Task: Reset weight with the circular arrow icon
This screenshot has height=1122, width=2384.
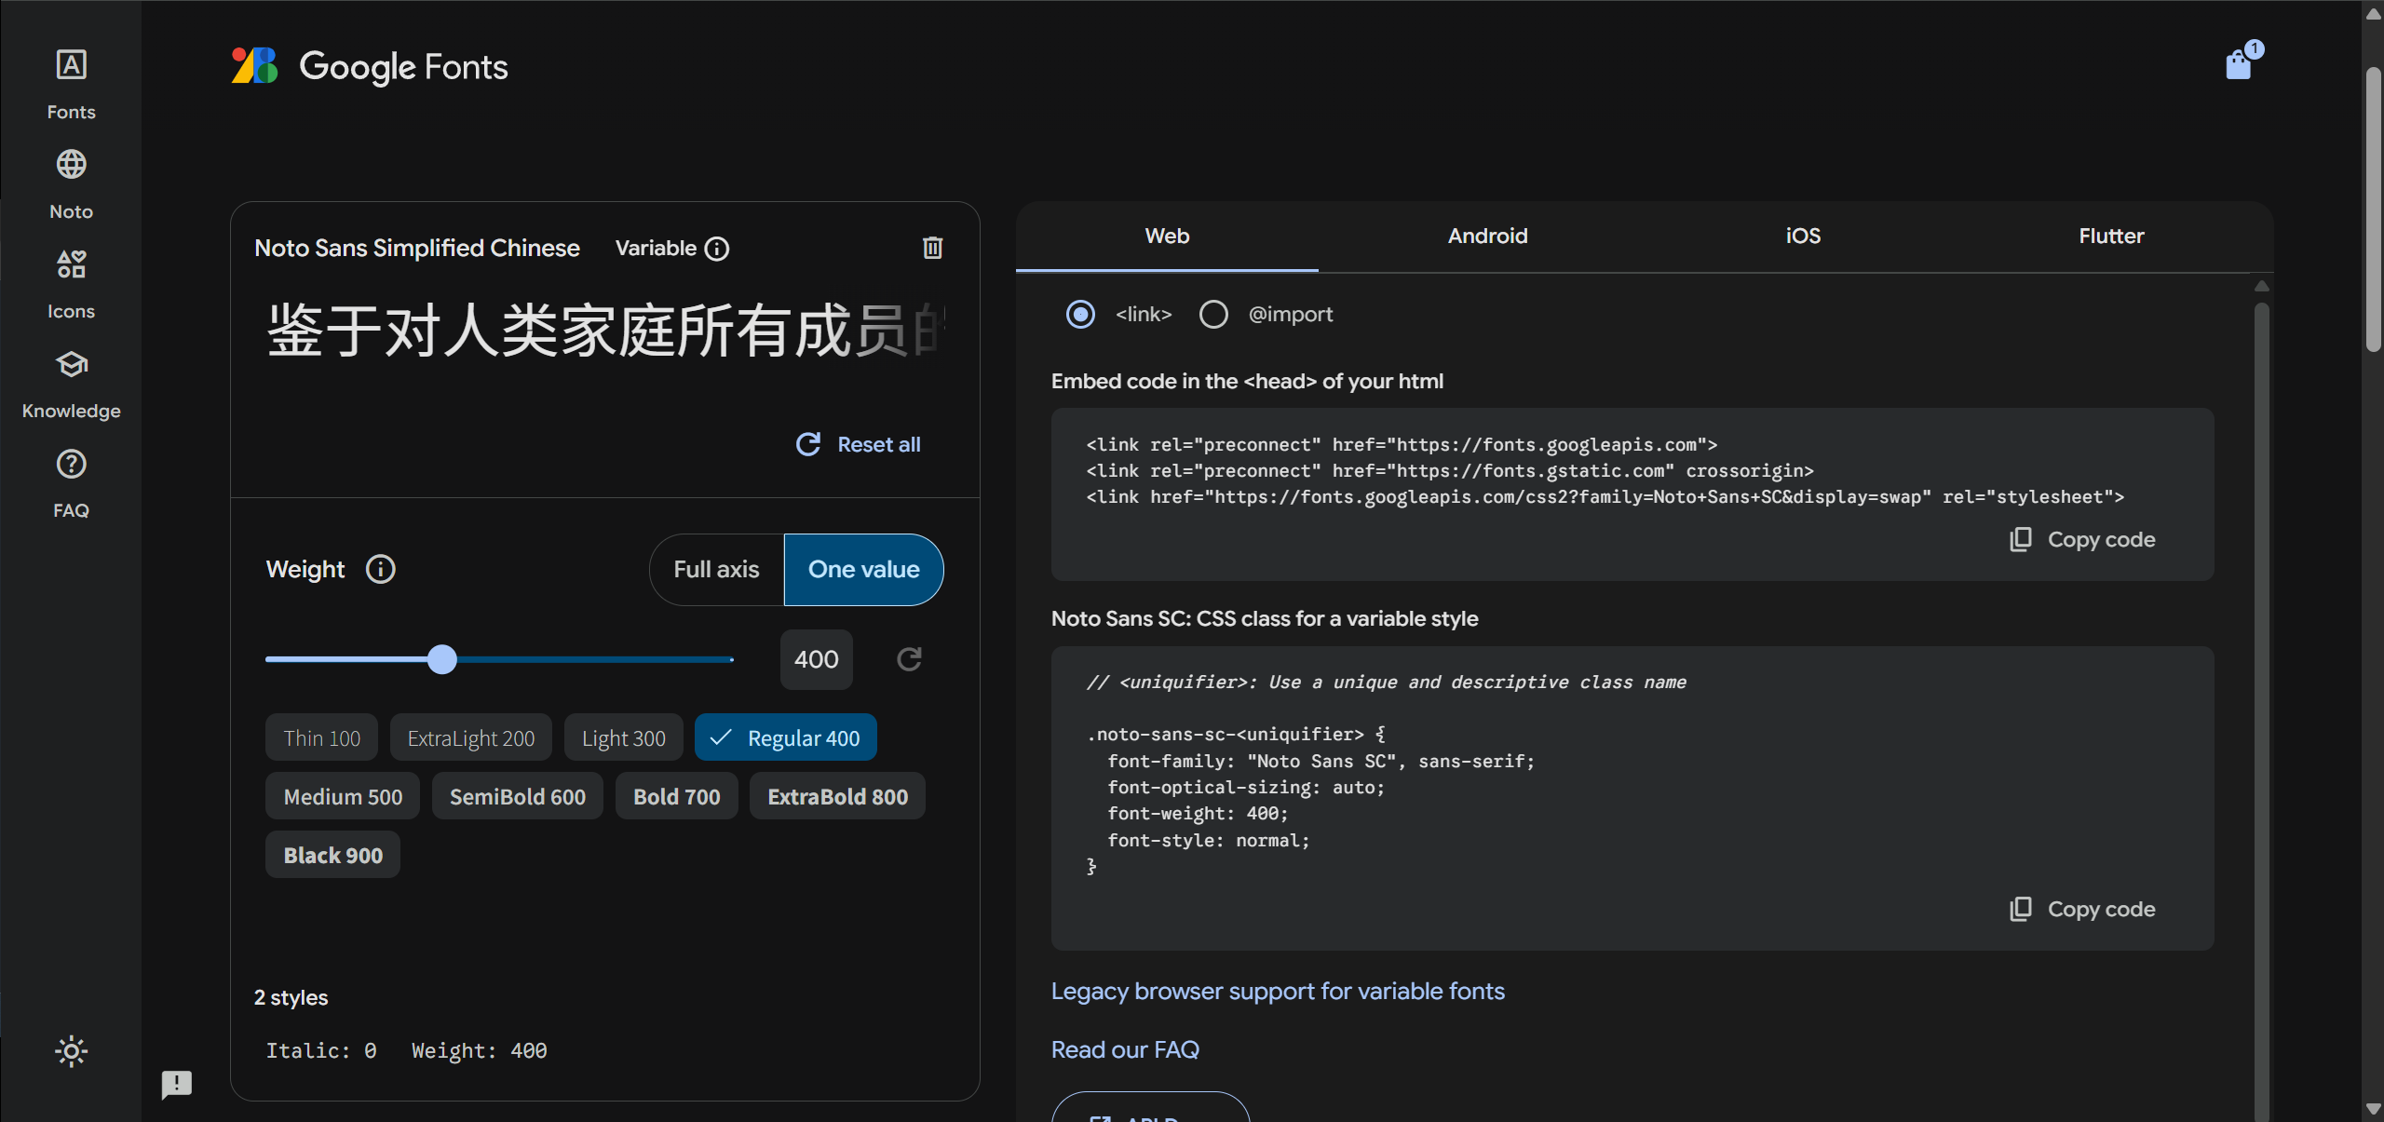Action: (909, 659)
